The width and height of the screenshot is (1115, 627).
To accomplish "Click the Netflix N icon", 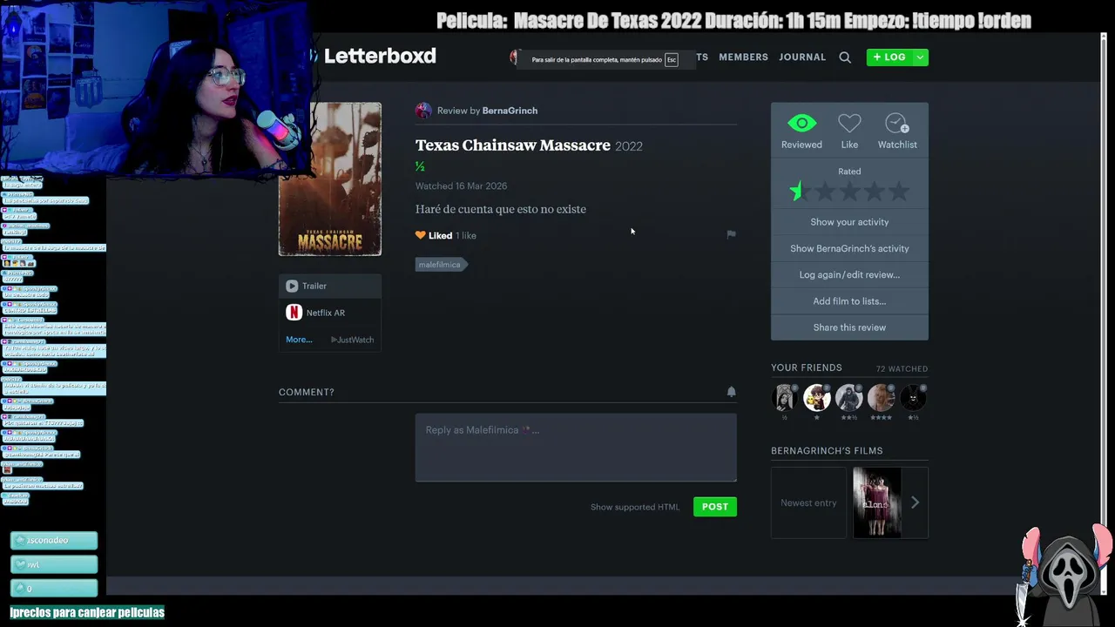I will (294, 313).
